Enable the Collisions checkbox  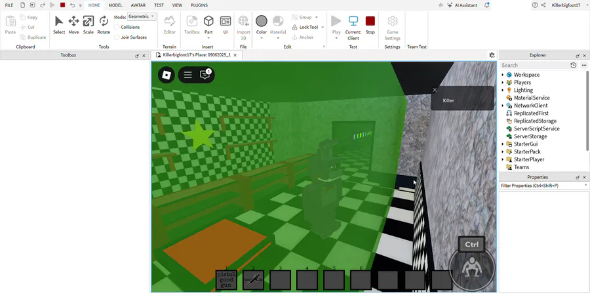click(117, 27)
